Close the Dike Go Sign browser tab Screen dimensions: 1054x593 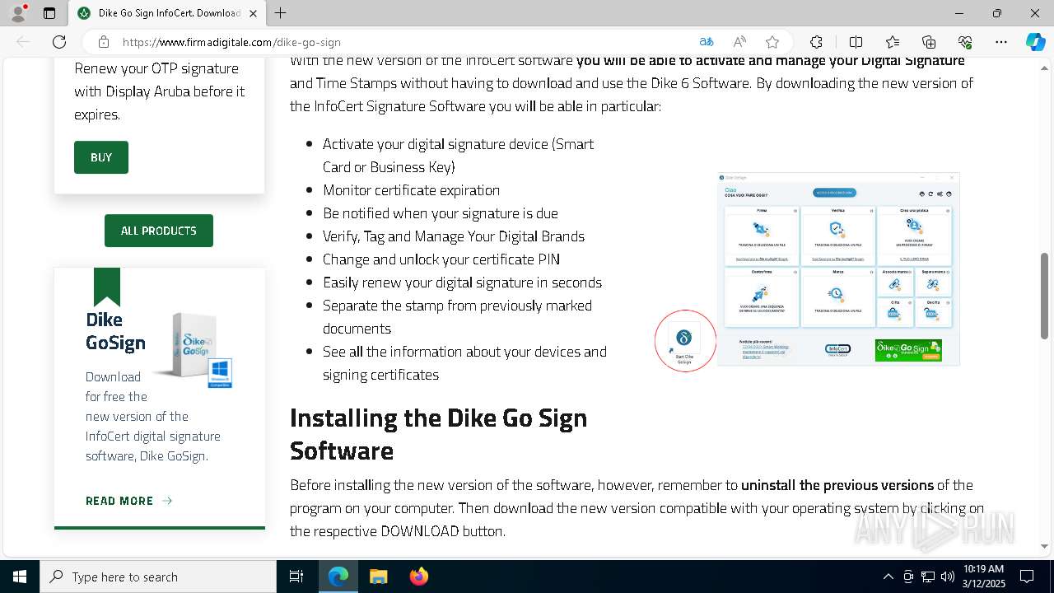point(253,13)
